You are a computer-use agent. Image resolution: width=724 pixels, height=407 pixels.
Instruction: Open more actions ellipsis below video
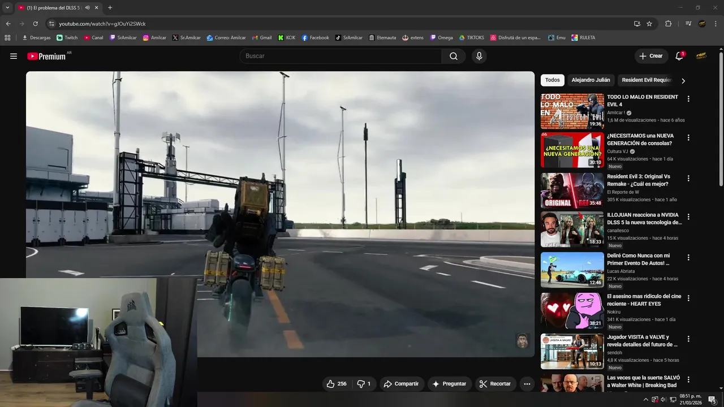click(x=527, y=384)
